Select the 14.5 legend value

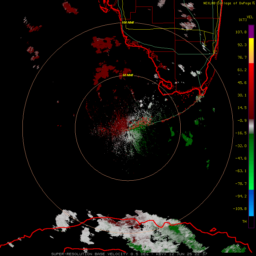tap(242, 108)
